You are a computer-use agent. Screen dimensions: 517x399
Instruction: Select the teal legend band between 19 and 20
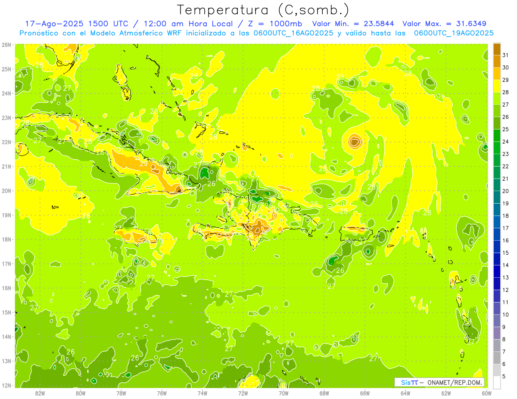pyautogui.click(x=497, y=197)
